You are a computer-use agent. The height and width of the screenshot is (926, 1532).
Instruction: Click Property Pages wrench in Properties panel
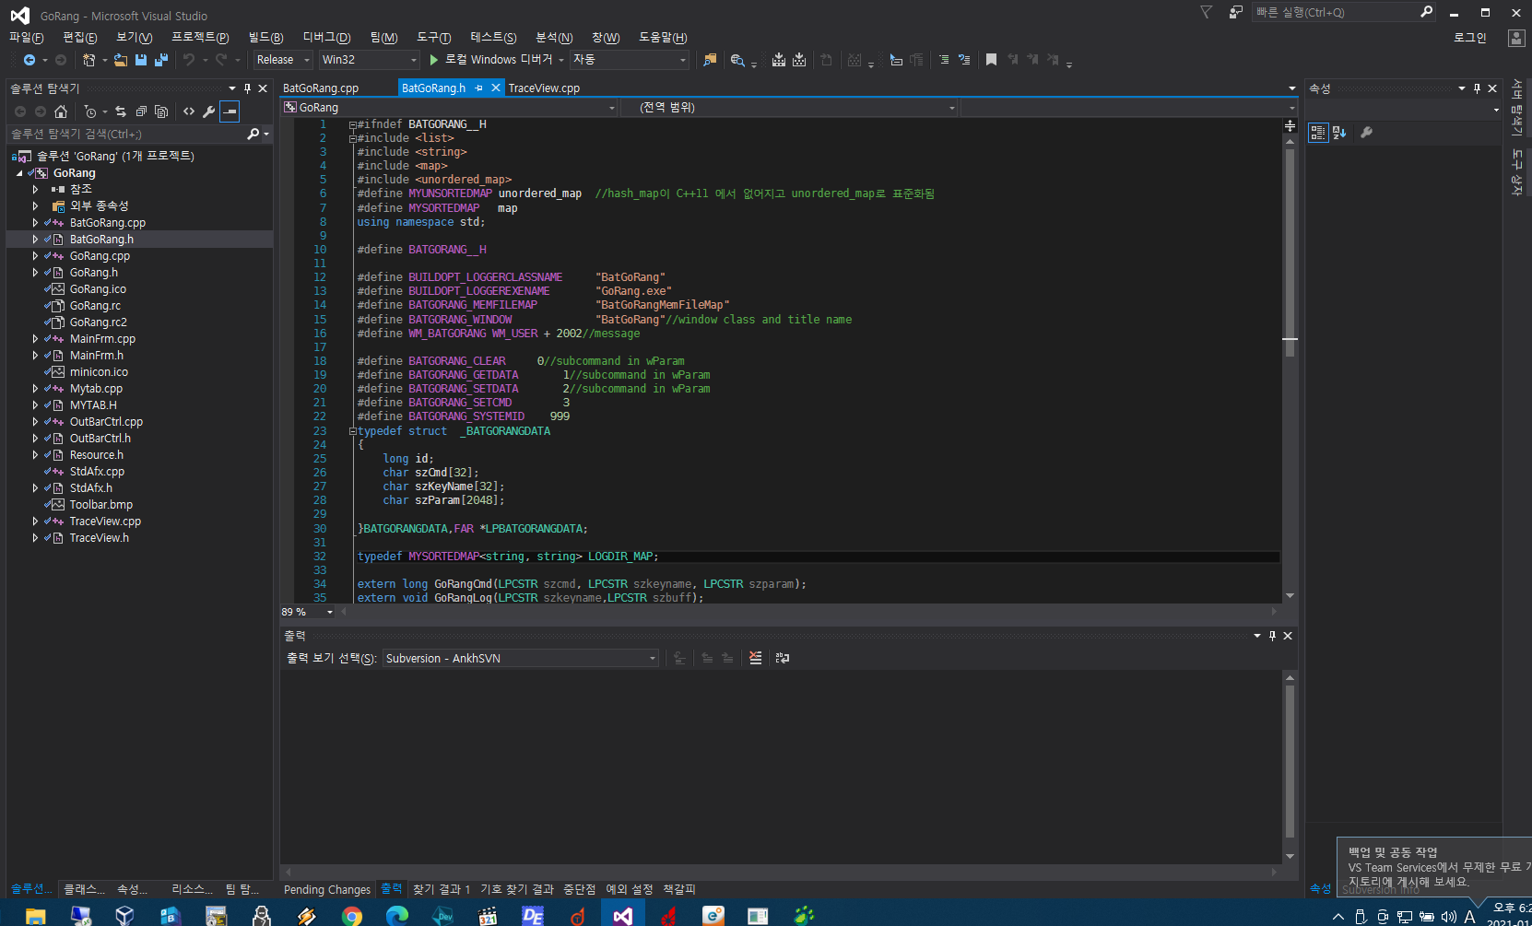coord(1366,133)
